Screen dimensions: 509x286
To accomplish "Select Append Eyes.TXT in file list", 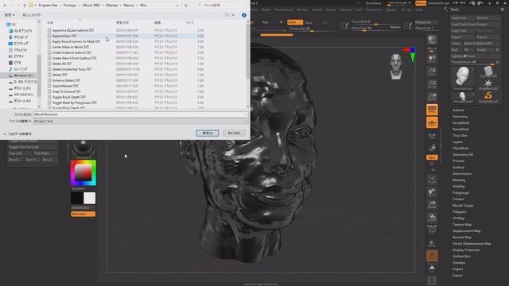I will (125, 36).
